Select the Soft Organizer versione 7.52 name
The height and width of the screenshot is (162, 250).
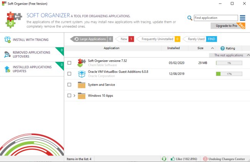(x=107, y=61)
